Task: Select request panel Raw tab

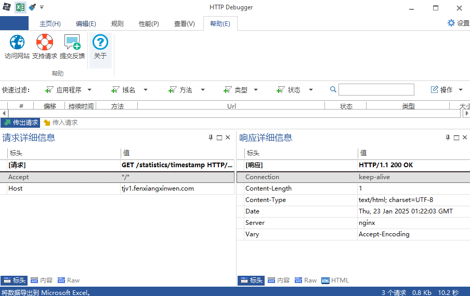Action: tap(69, 280)
